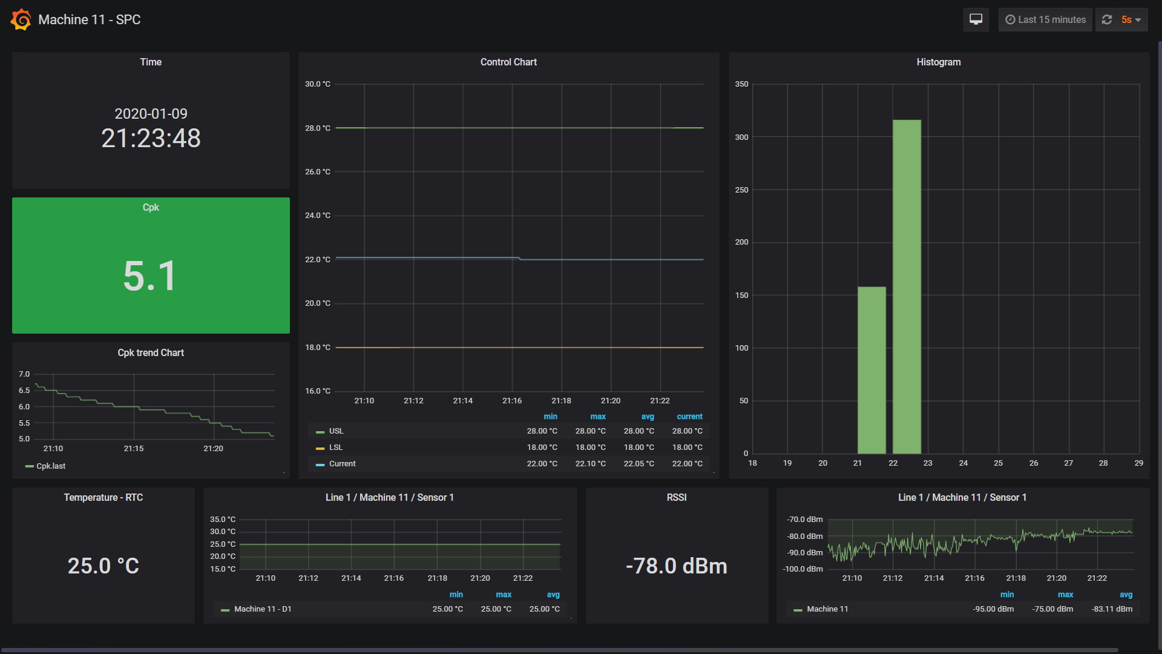Click the Machine 11 - D1 legend entry
The image size is (1162, 654).
point(263,609)
